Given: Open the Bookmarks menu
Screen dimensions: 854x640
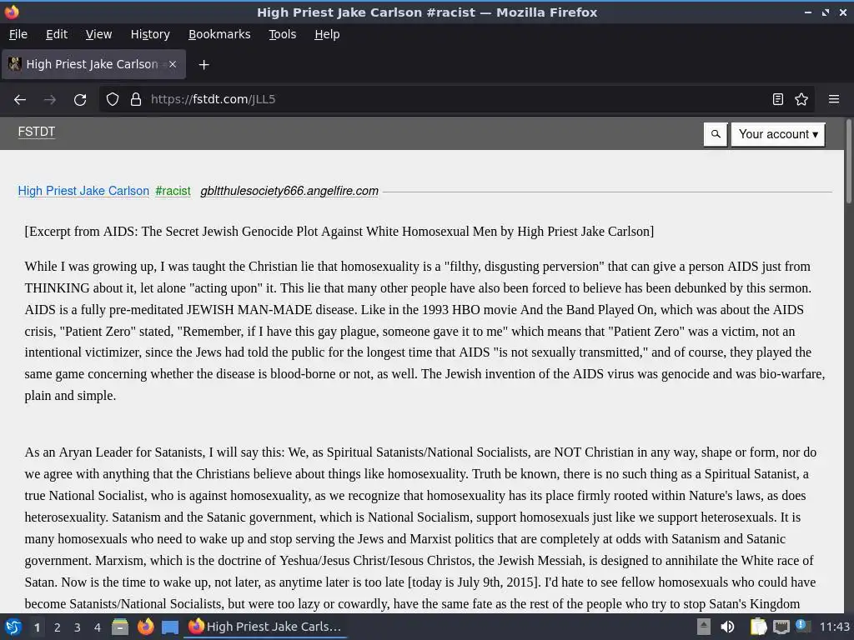Looking at the screenshot, I should (x=219, y=34).
